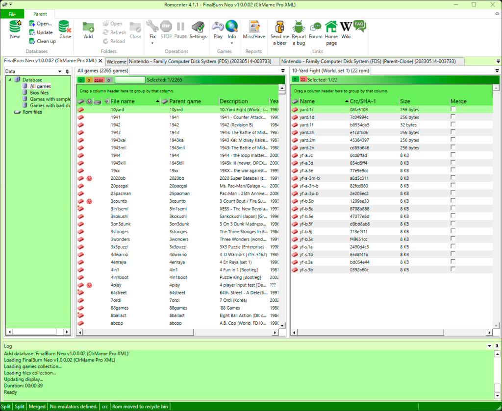Open the document tabs list dropdown
Screen dimensions: 502x411
click(x=498, y=61)
